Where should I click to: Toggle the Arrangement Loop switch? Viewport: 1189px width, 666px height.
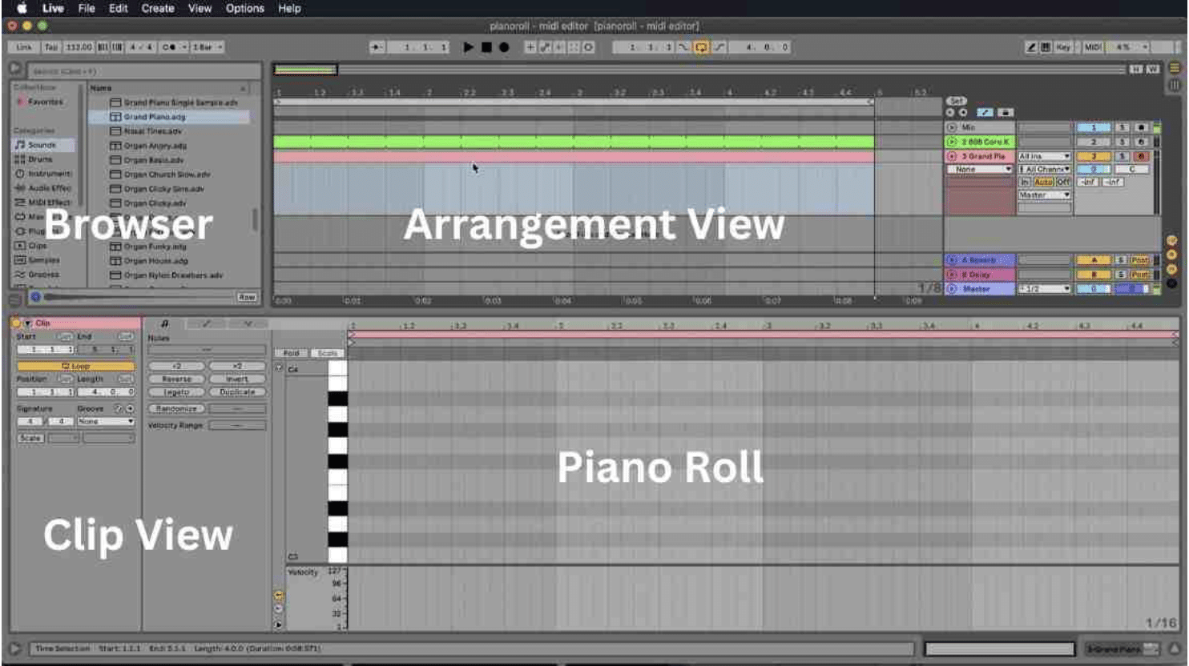(701, 47)
